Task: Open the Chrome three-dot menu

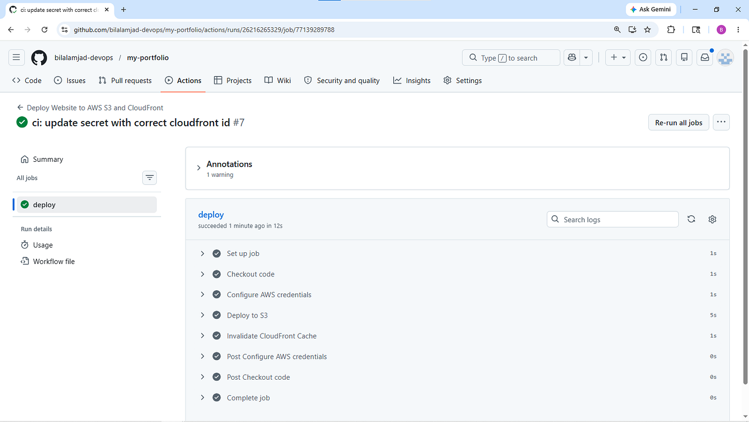Action: point(738,30)
